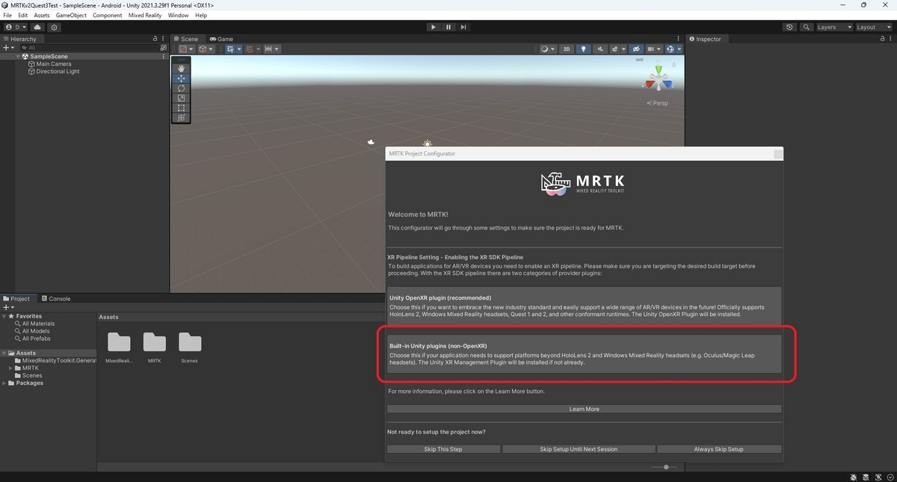This screenshot has width=897, height=482.
Task: Select the Scale tool in Scene overlay
Action: coord(181,98)
